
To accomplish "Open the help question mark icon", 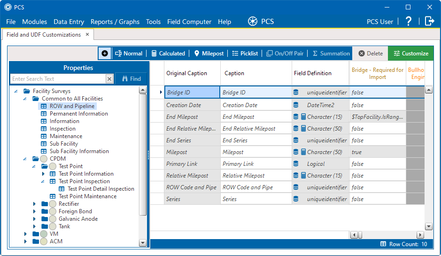I will [x=409, y=22].
